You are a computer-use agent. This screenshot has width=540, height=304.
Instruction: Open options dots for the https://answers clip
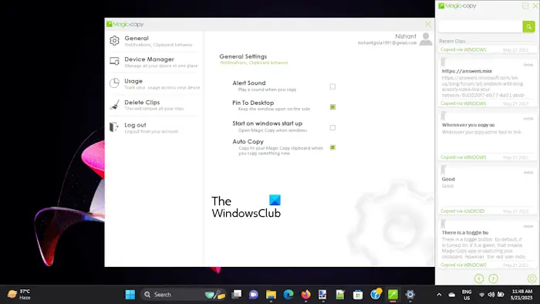pos(528,65)
